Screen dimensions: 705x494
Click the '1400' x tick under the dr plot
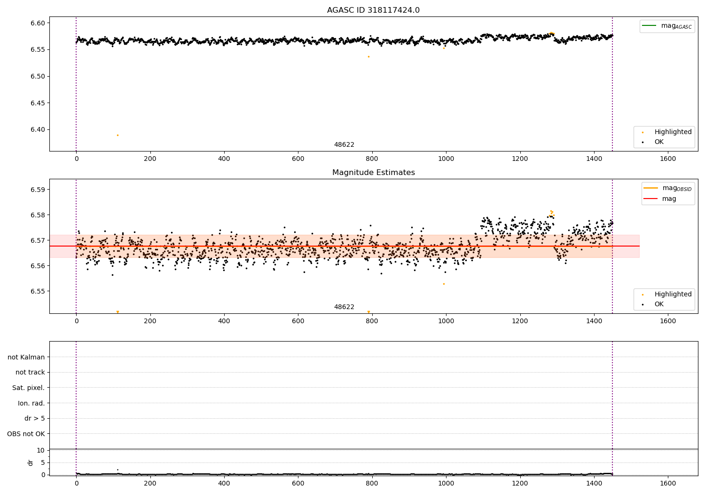(594, 483)
